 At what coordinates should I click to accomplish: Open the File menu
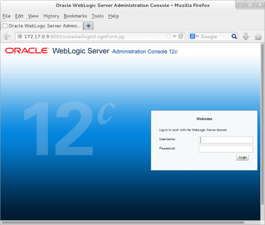tap(7, 16)
